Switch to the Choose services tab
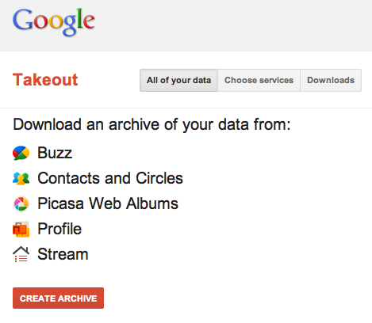372x323 pixels. (x=259, y=80)
